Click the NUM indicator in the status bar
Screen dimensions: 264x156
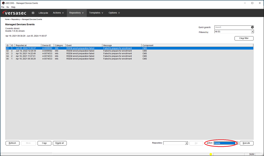click(252, 154)
